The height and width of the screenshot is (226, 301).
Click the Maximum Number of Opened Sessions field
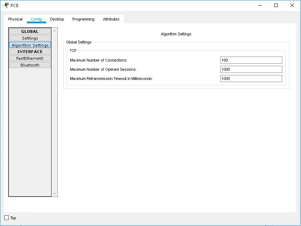pyautogui.click(x=251, y=69)
